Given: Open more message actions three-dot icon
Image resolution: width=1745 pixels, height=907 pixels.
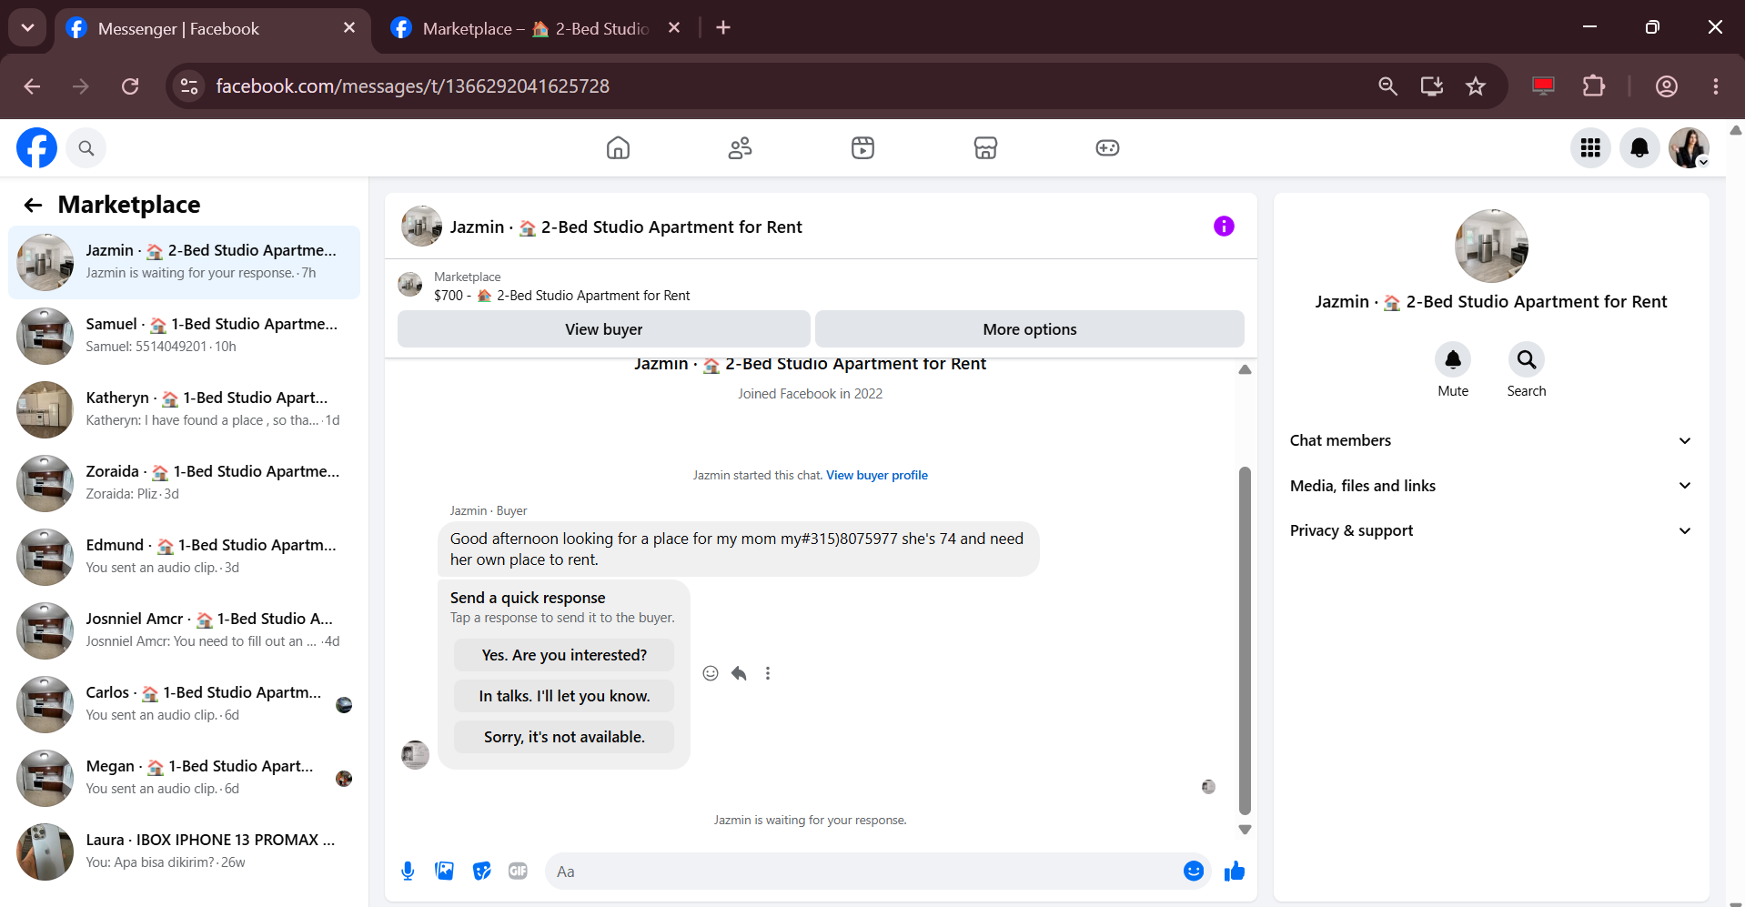Looking at the screenshot, I should [768, 673].
